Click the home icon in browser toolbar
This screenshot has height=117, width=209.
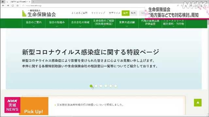pyautogui.click(x=17, y=6)
